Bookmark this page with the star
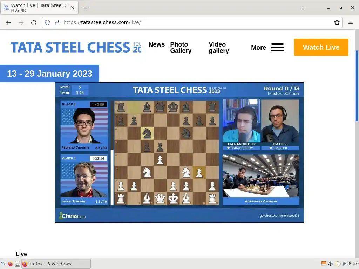The image size is (359, 269). [337, 22]
